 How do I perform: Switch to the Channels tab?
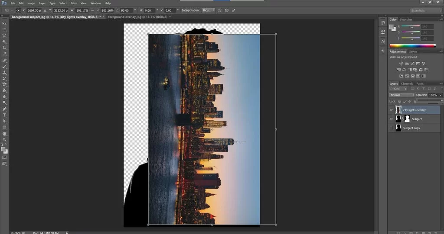point(407,83)
